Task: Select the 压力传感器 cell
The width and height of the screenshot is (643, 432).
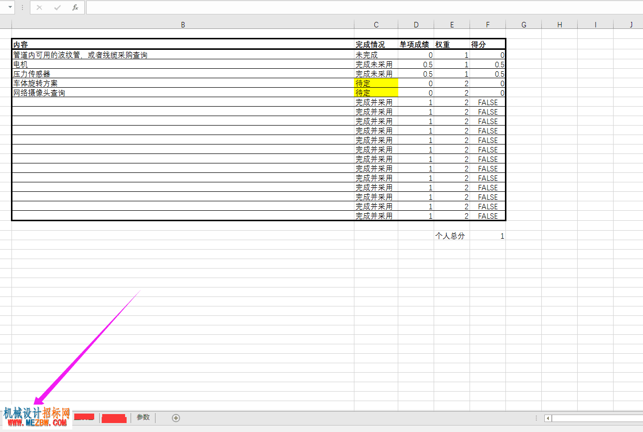Action: [183, 74]
